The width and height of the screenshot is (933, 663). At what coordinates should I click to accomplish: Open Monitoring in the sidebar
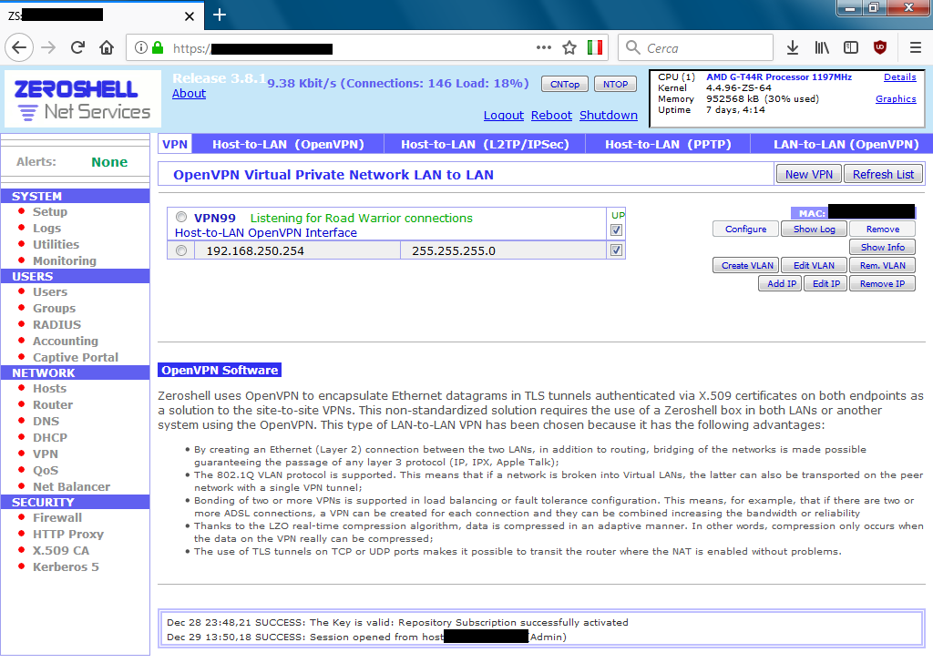tap(65, 261)
